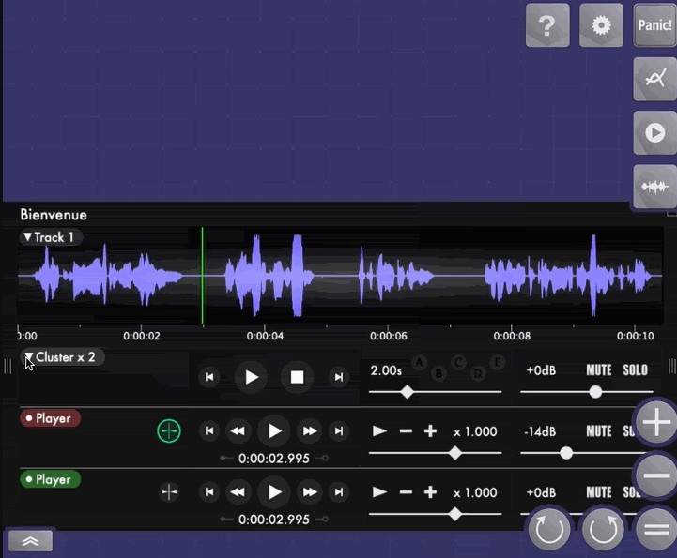This screenshot has width=677, height=558.
Task: Select Cluster snapshot C
Action: pyautogui.click(x=458, y=363)
